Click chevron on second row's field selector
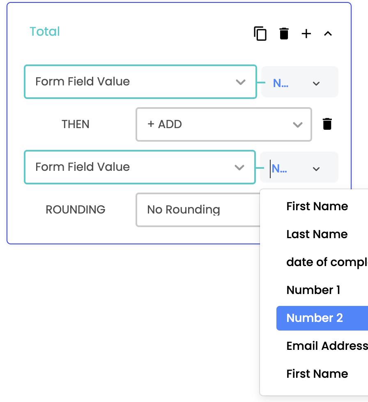The image size is (368, 402). (316, 169)
